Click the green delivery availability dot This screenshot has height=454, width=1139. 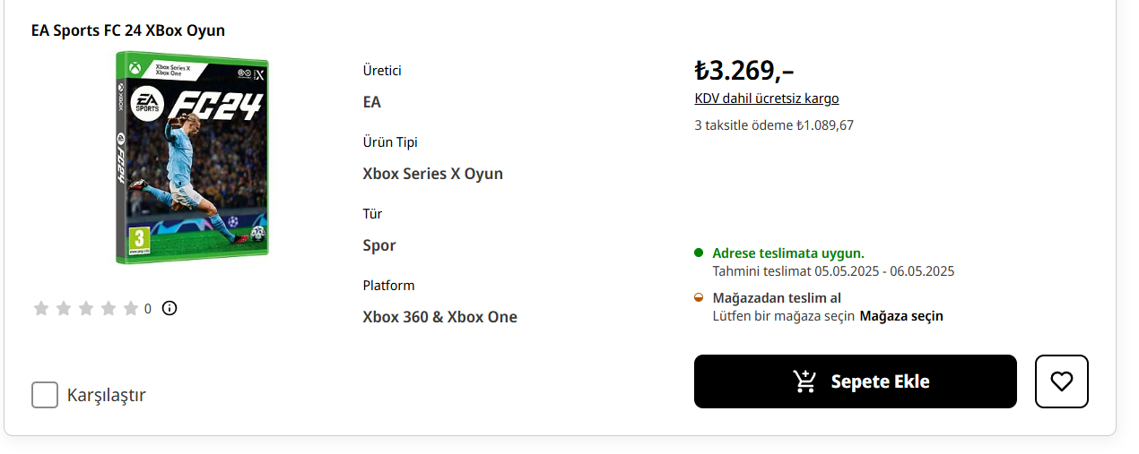[x=699, y=253]
